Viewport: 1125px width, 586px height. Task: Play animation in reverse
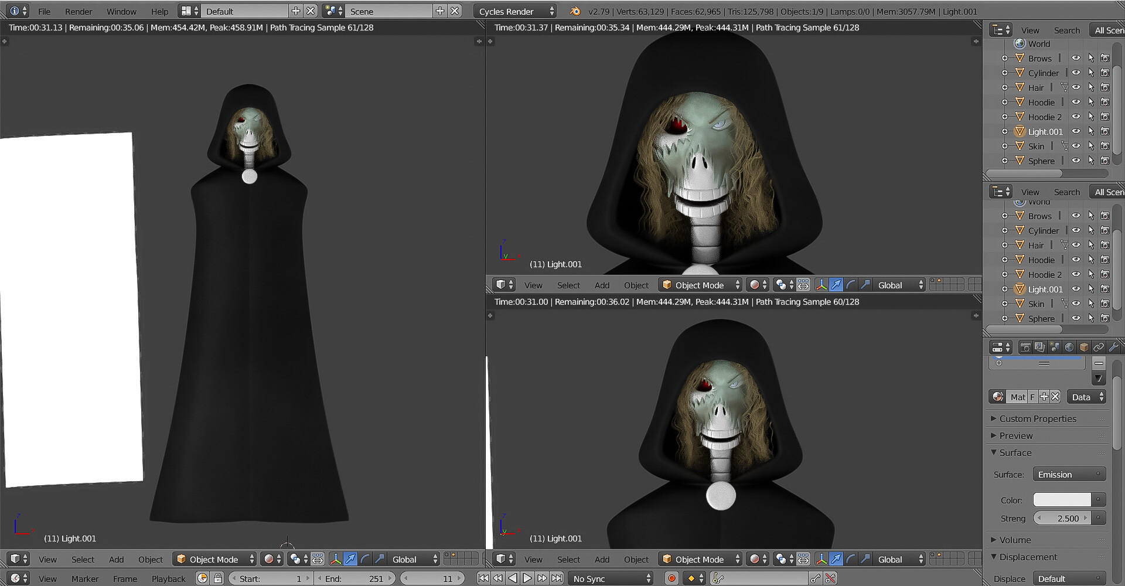point(513,578)
